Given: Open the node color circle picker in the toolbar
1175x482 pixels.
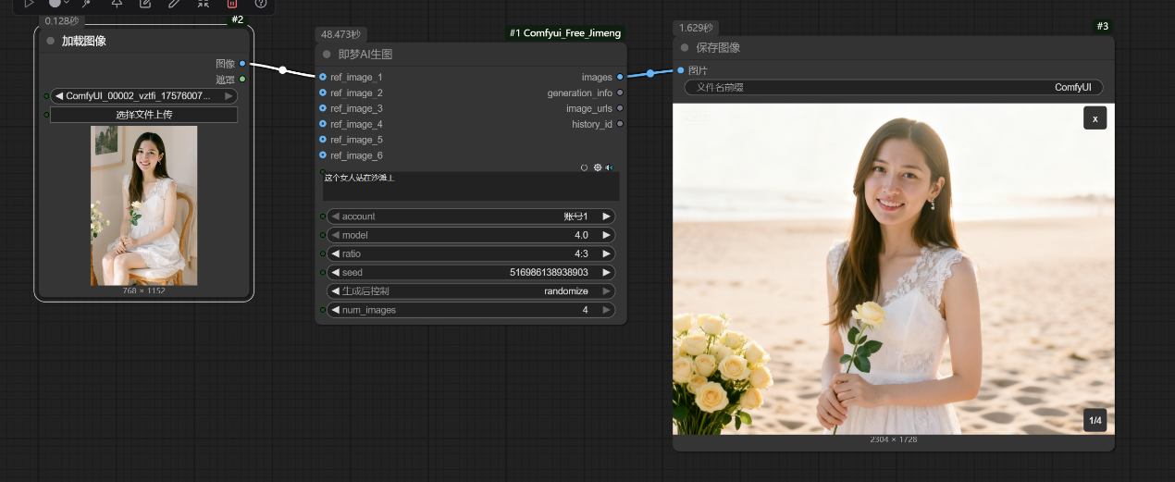Looking at the screenshot, I should (56, 4).
